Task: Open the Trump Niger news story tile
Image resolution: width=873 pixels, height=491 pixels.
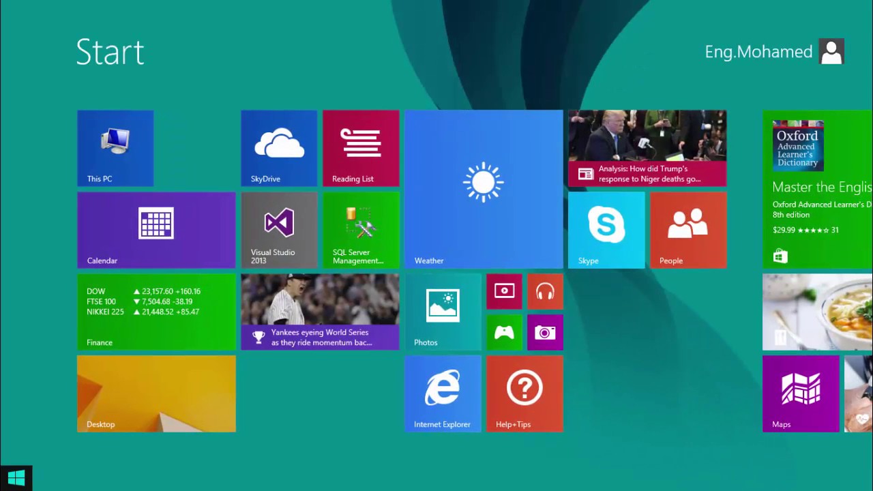Action: coord(647,148)
